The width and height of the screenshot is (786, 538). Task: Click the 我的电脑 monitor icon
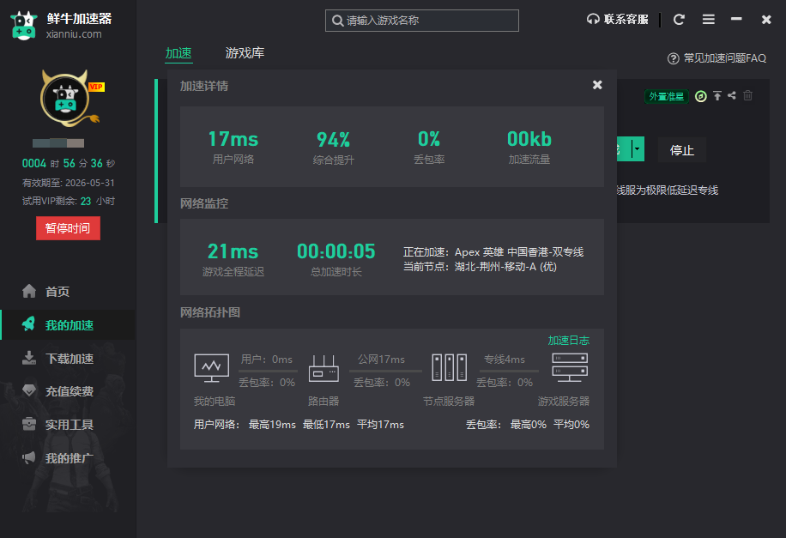pos(212,368)
